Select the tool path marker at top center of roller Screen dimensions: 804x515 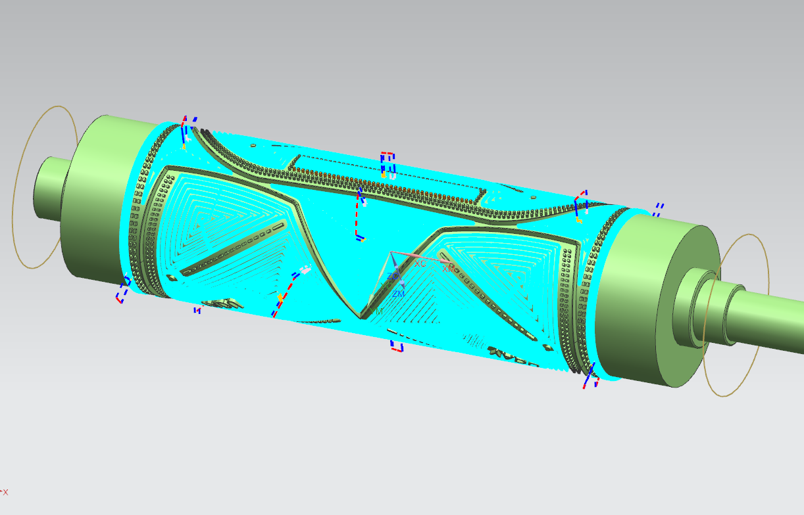coord(388,165)
